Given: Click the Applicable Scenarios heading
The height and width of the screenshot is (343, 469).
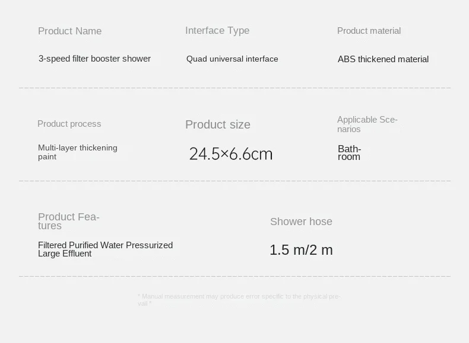Looking at the screenshot, I should pos(367,124).
